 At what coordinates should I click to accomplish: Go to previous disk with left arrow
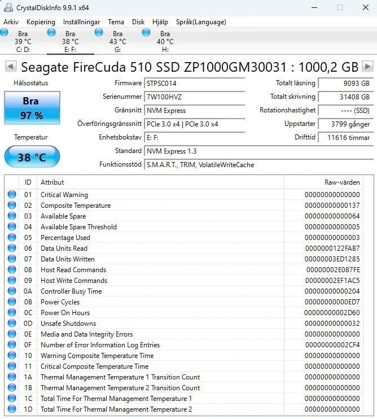click(11, 66)
